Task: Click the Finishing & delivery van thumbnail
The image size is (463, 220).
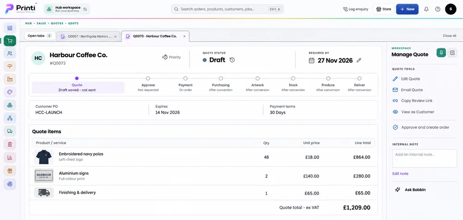Action: (44, 193)
